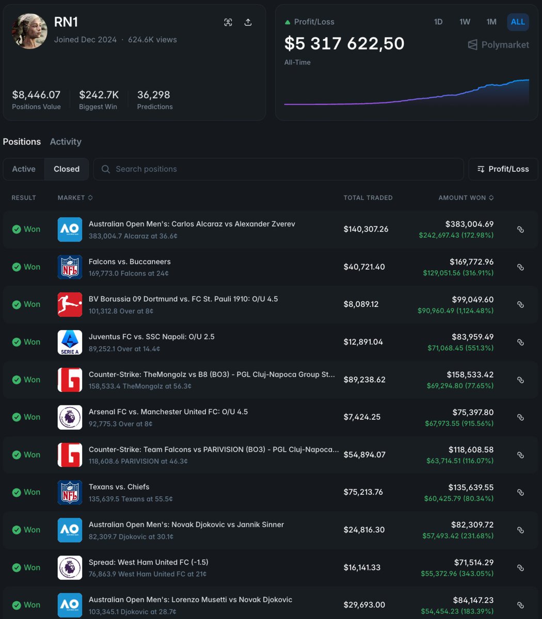
Task: Click the TOTAL TRADED column header
Action: [368, 198]
